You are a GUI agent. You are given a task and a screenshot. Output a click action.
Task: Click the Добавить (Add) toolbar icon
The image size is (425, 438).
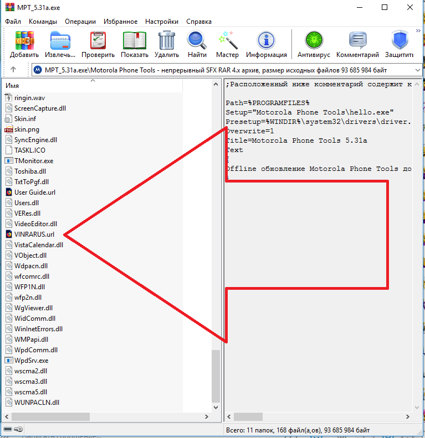[24, 41]
